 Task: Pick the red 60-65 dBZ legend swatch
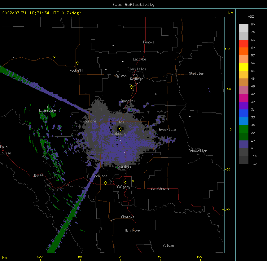[243, 44]
